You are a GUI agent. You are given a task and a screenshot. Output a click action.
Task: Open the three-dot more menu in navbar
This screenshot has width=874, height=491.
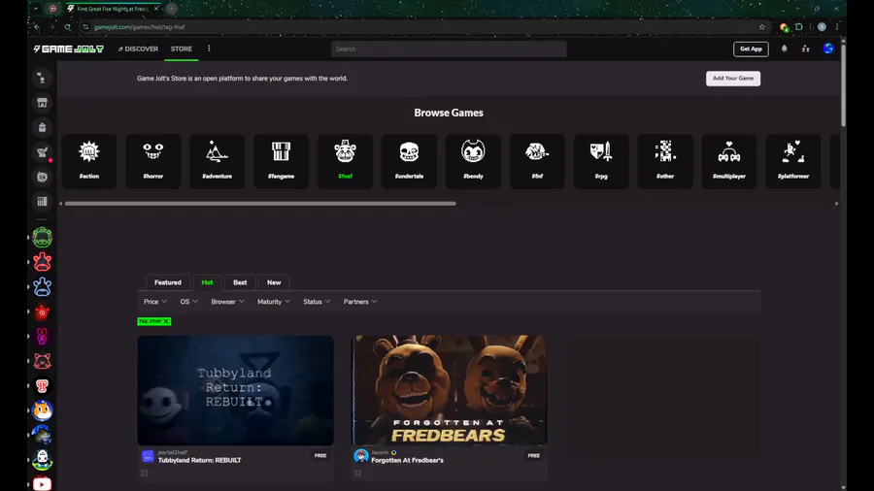tap(209, 49)
